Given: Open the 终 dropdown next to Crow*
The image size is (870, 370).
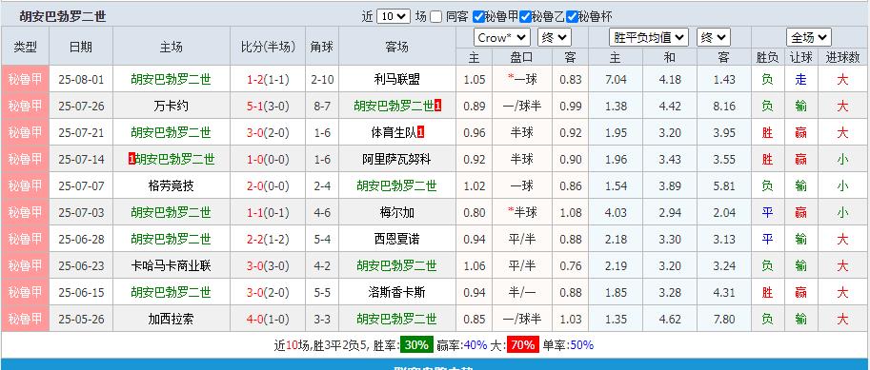Looking at the screenshot, I should tap(555, 38).
